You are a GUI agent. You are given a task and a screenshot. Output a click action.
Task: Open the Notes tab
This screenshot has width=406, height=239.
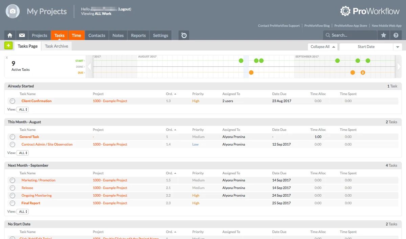tap(118, 35)
